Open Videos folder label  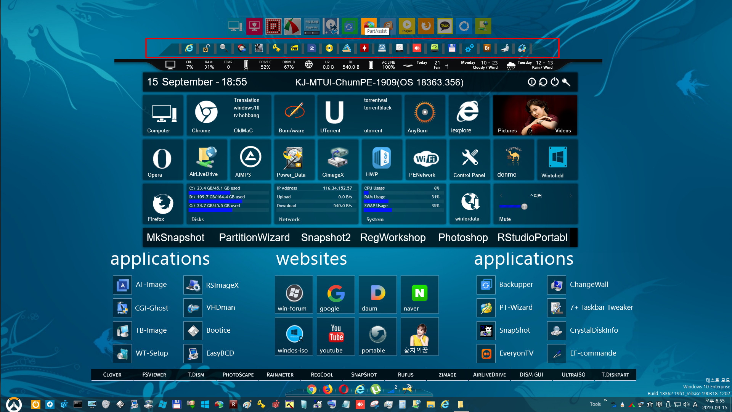click(563, 130)
